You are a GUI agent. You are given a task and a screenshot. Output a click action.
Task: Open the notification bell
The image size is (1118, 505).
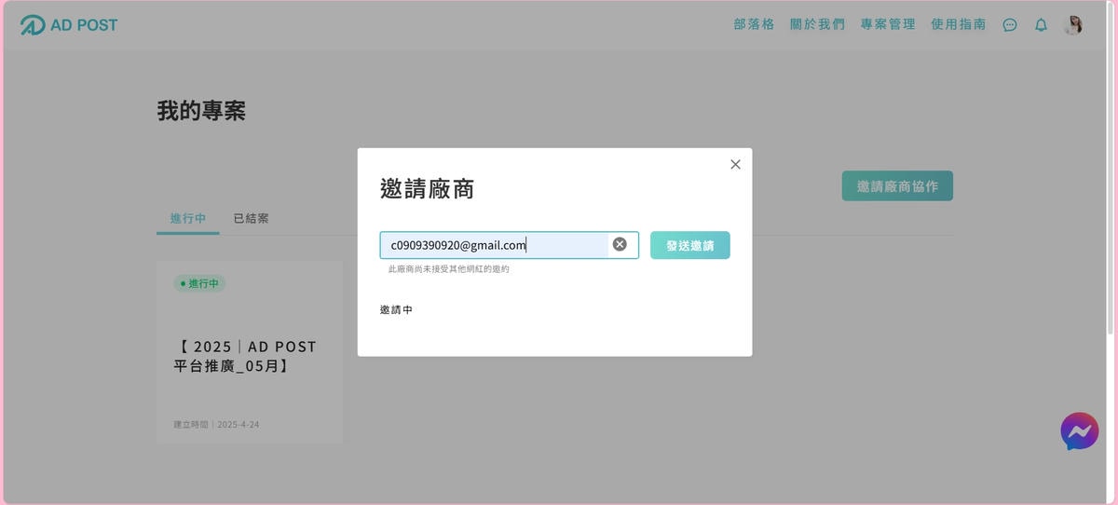[x=1041, y=25]
